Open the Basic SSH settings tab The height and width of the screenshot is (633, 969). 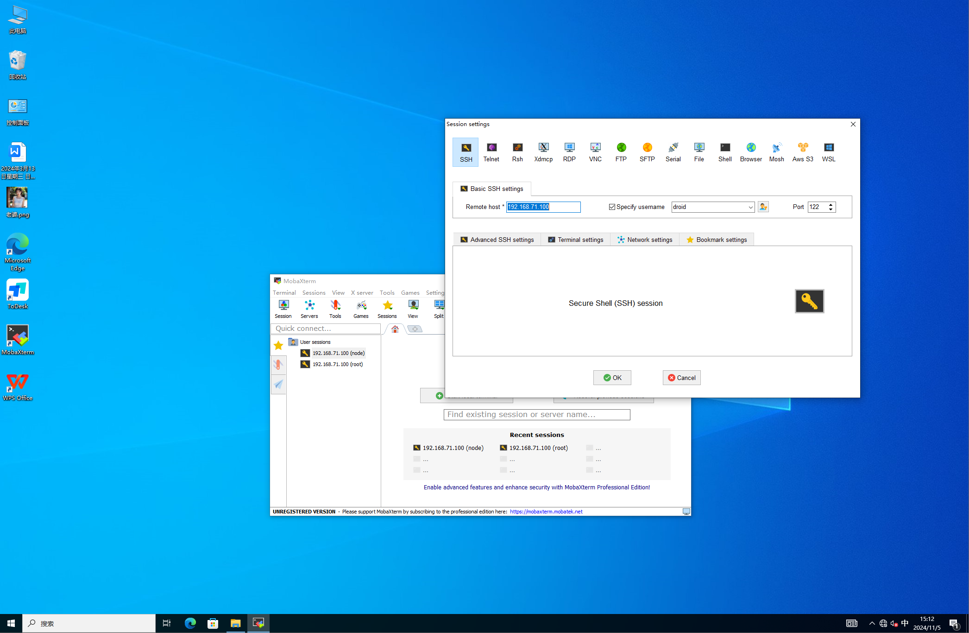(x=491, y=189)
